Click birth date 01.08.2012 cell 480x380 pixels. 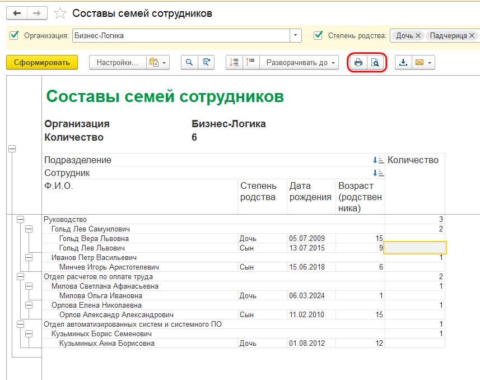(x=311, y=343)
